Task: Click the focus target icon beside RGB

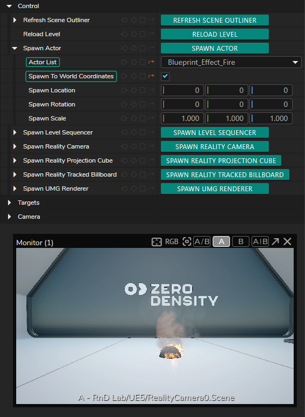Action: pyautogui.click(x=187, y=242)
